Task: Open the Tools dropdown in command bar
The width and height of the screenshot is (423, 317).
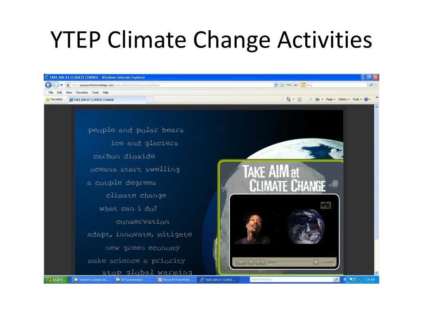Action: (x=357, y=99)
